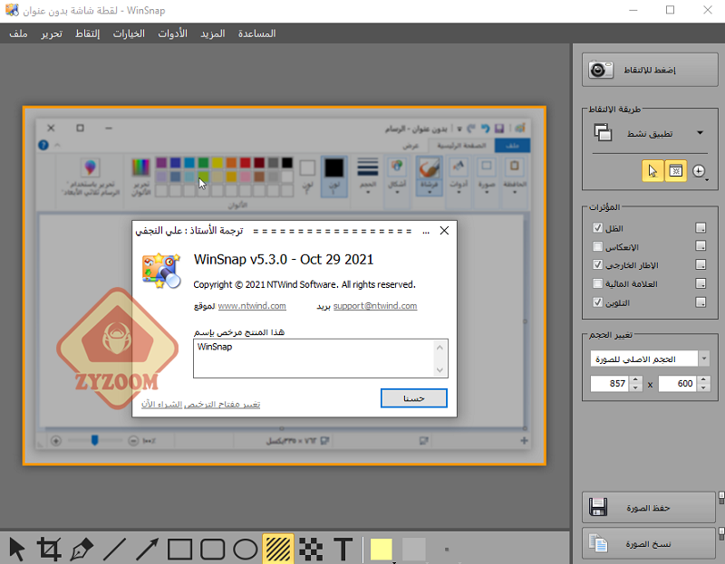Open the ملف menu
The width and height of the screenshot is (725, 564).
tap(18, 33)
